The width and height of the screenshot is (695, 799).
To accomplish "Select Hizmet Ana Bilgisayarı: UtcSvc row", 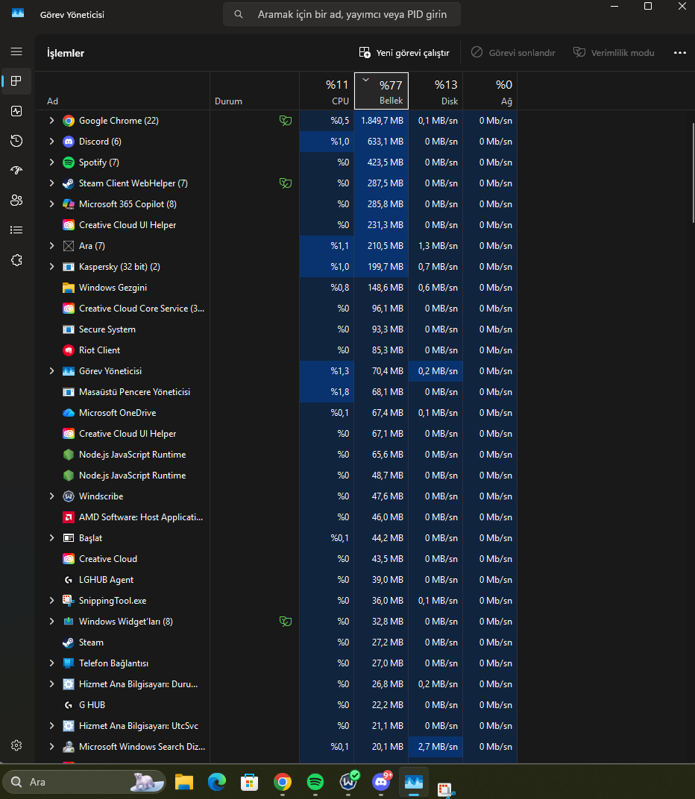I will click(x=276, y=726).
